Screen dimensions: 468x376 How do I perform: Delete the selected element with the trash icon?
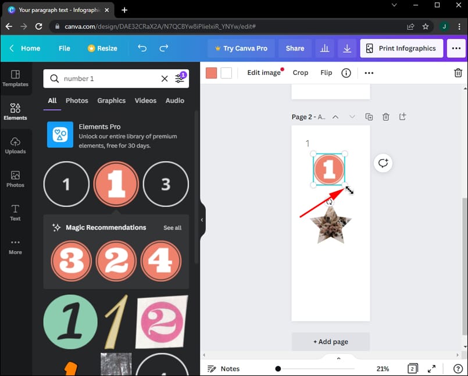tap(459, 72)
